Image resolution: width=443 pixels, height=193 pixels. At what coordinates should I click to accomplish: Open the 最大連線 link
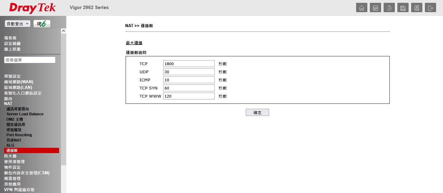click(134, 43)
